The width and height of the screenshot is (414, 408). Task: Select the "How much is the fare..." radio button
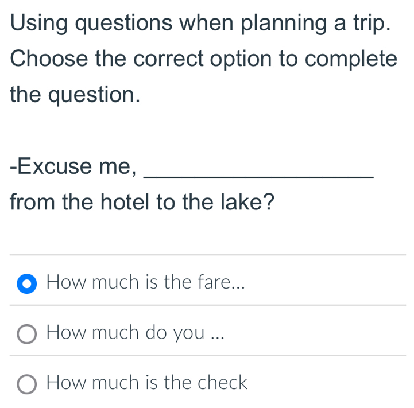(x=26, y=283)
